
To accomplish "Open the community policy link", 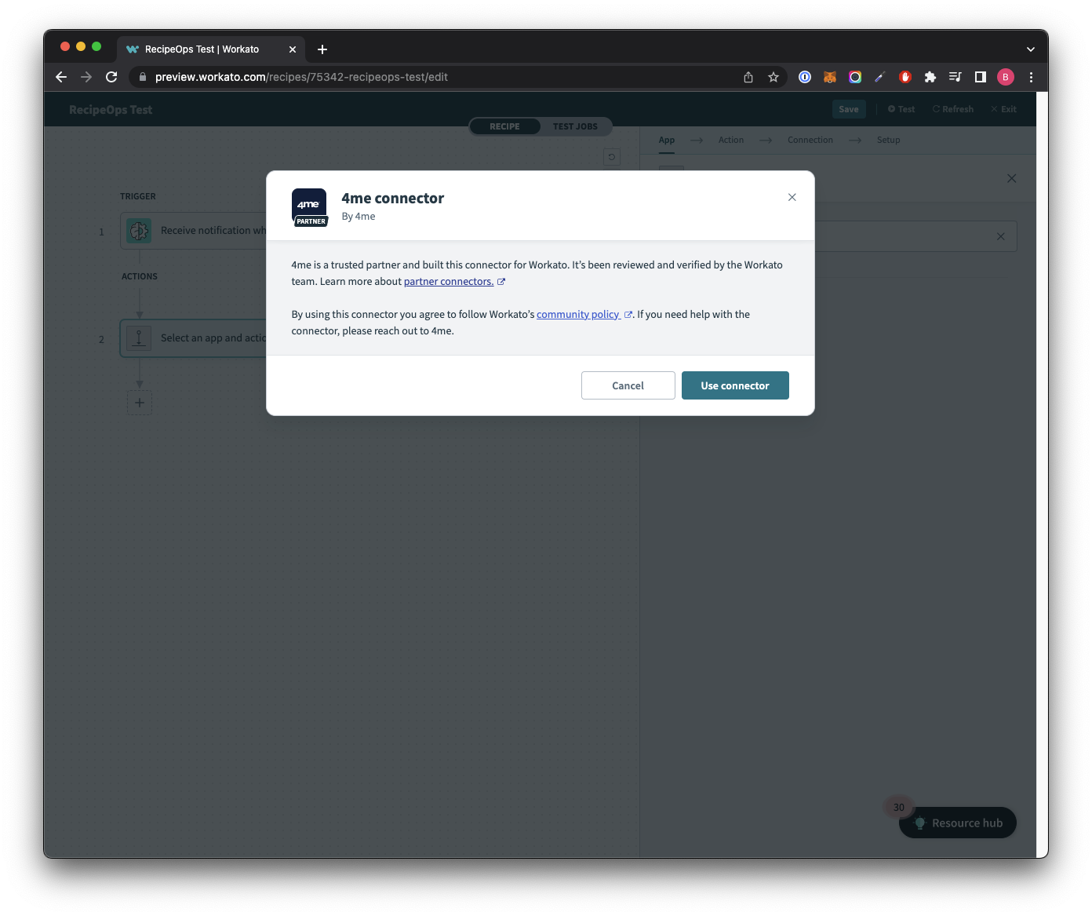I will coord(579,314).
